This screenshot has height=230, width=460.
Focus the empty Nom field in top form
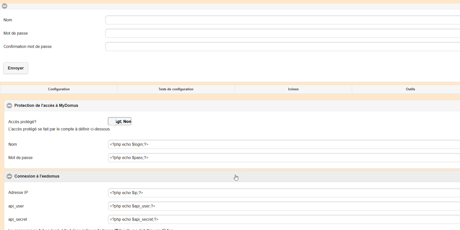point(282,20)
